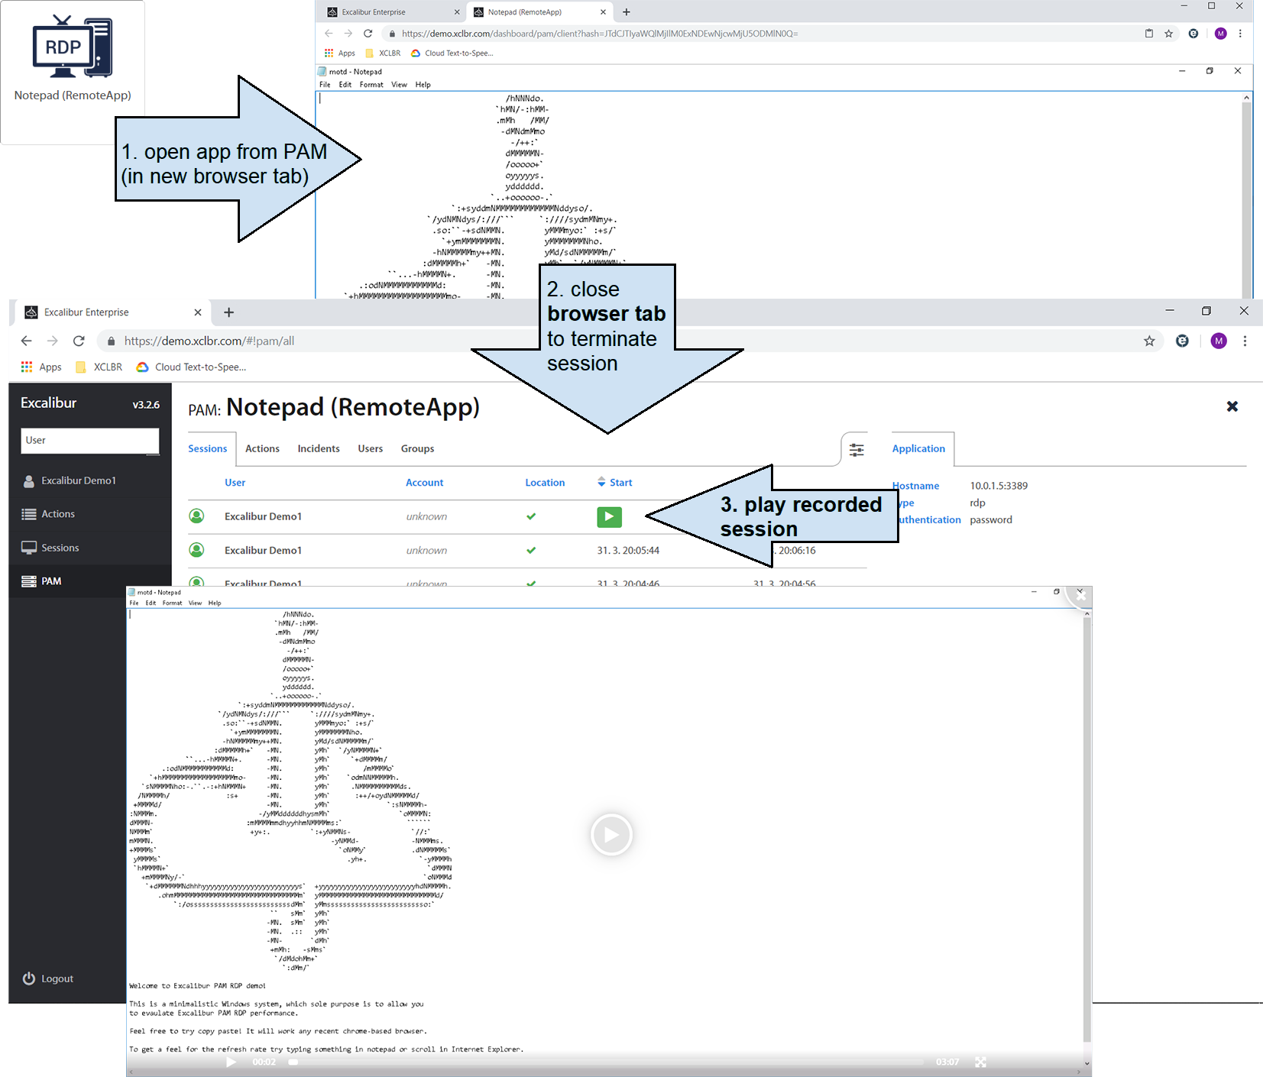Go back using browser back arrow
Image resolution: width=1263 pixels, height=1077 pixels.
[27, 341]
